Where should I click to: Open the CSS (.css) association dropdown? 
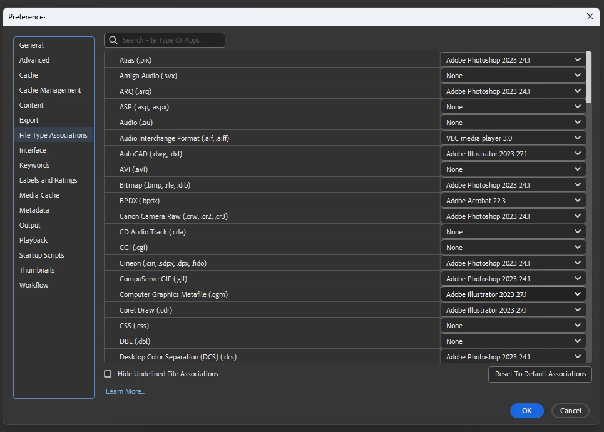pos(513,326)
